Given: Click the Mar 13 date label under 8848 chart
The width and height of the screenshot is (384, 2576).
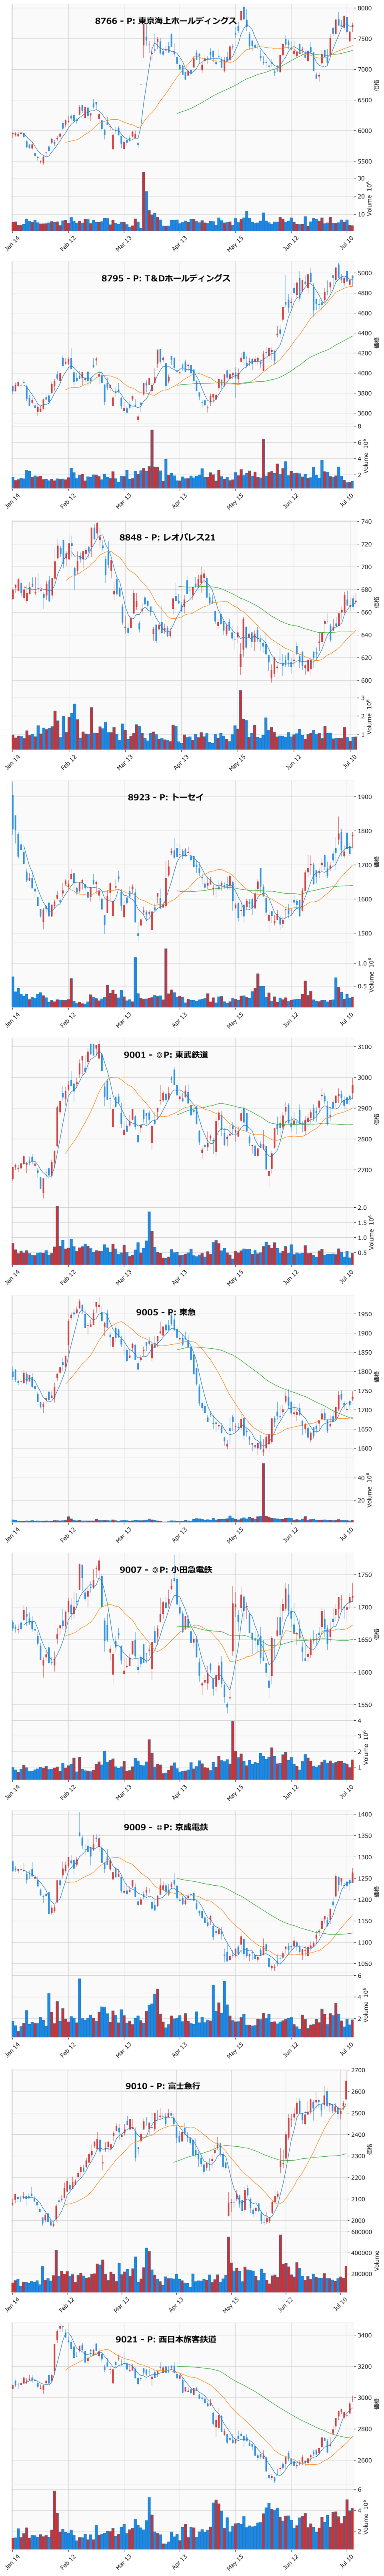Looking at the screenshot, I should 124,762.
